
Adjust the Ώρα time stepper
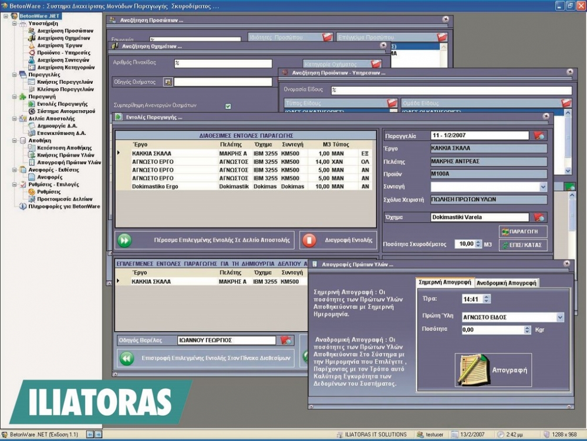[486, 299]
